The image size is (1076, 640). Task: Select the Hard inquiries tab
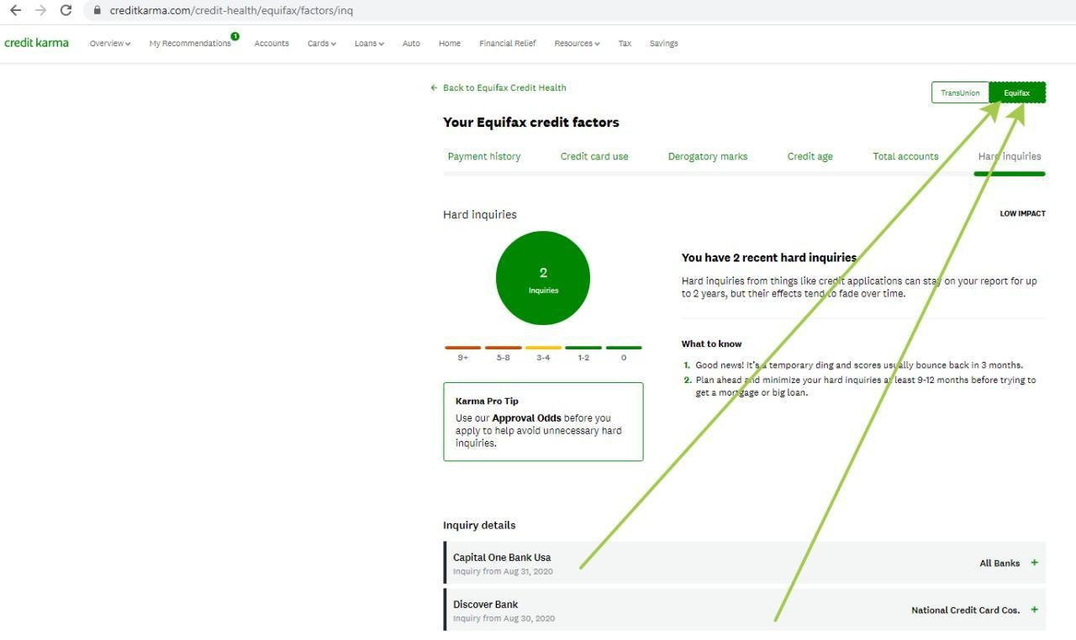[1010, 156]
